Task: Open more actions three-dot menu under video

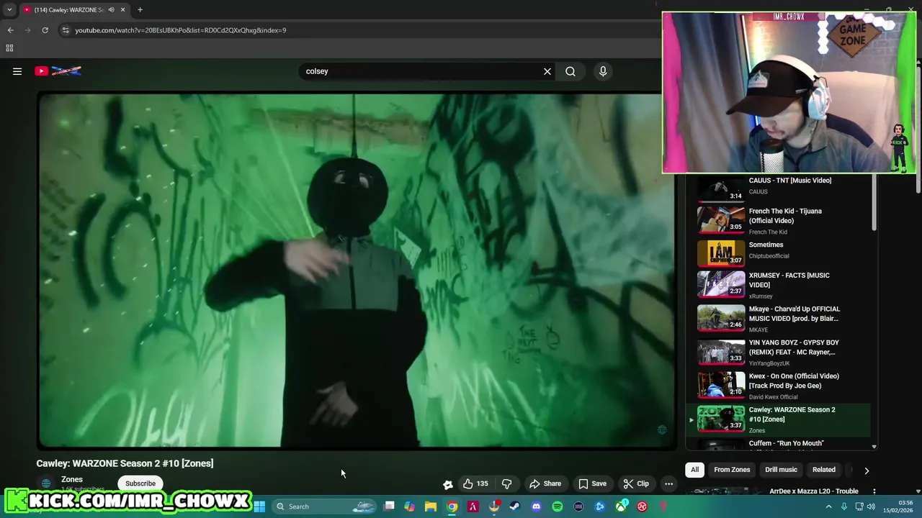Action: [x=668, y=483]
